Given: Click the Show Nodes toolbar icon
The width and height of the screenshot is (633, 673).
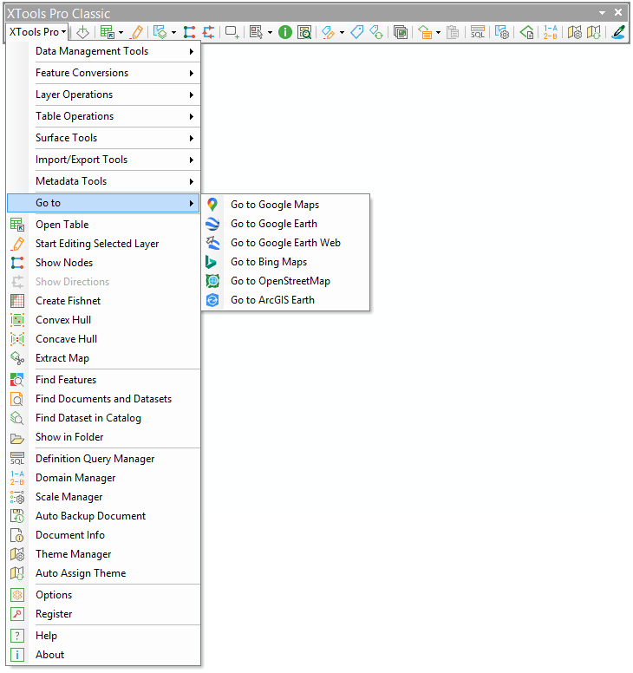Looking at the screenshot, I should tap(189, 32).
